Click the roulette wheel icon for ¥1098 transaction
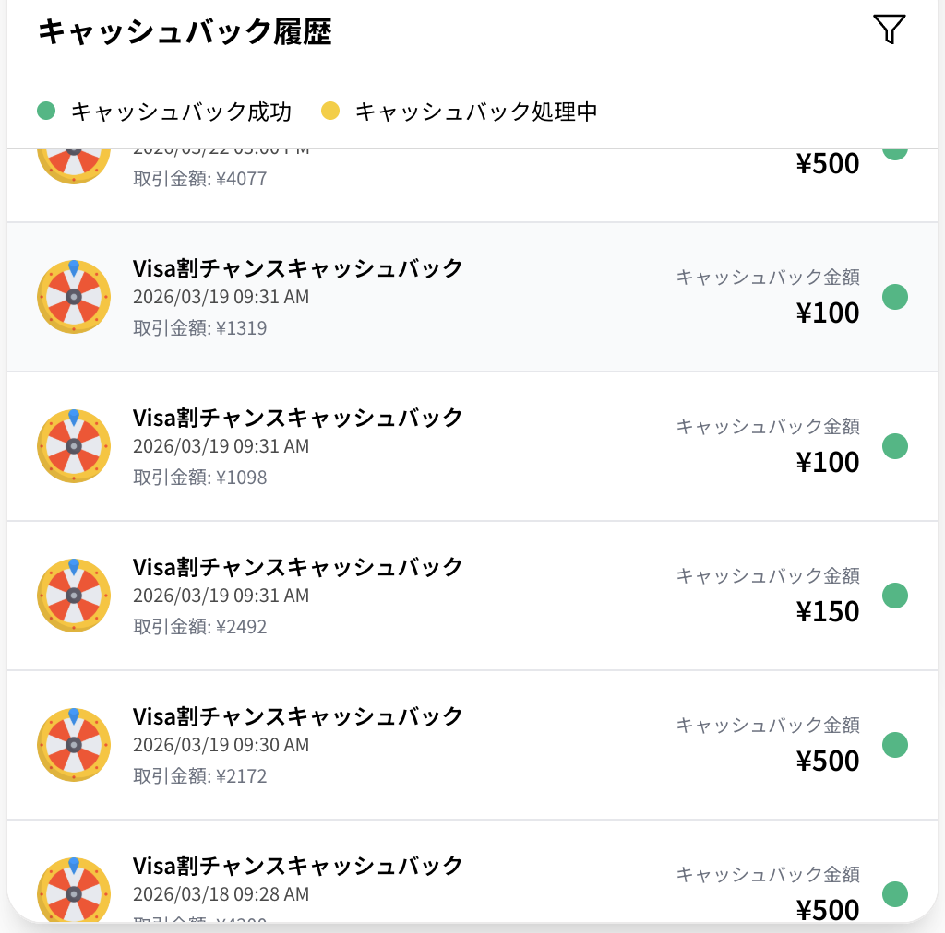Screen dimensions: 945x933 [74, 446]
